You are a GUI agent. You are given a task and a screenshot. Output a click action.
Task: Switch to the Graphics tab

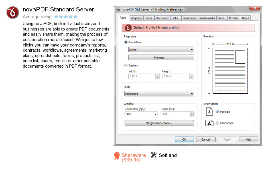pos(136,18)
